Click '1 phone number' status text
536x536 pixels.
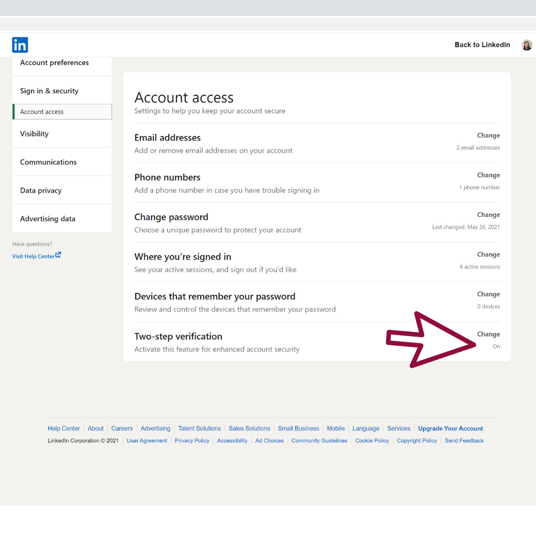point(479,187)
